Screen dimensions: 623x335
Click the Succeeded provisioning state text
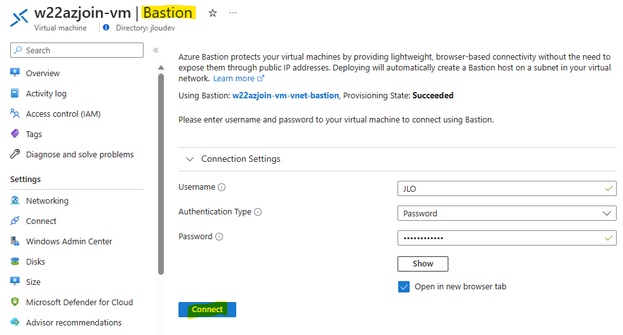point(432,95)
